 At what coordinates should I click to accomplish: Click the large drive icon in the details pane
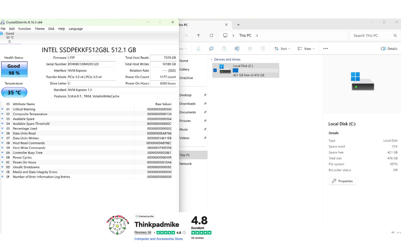[x=363, y=81]
